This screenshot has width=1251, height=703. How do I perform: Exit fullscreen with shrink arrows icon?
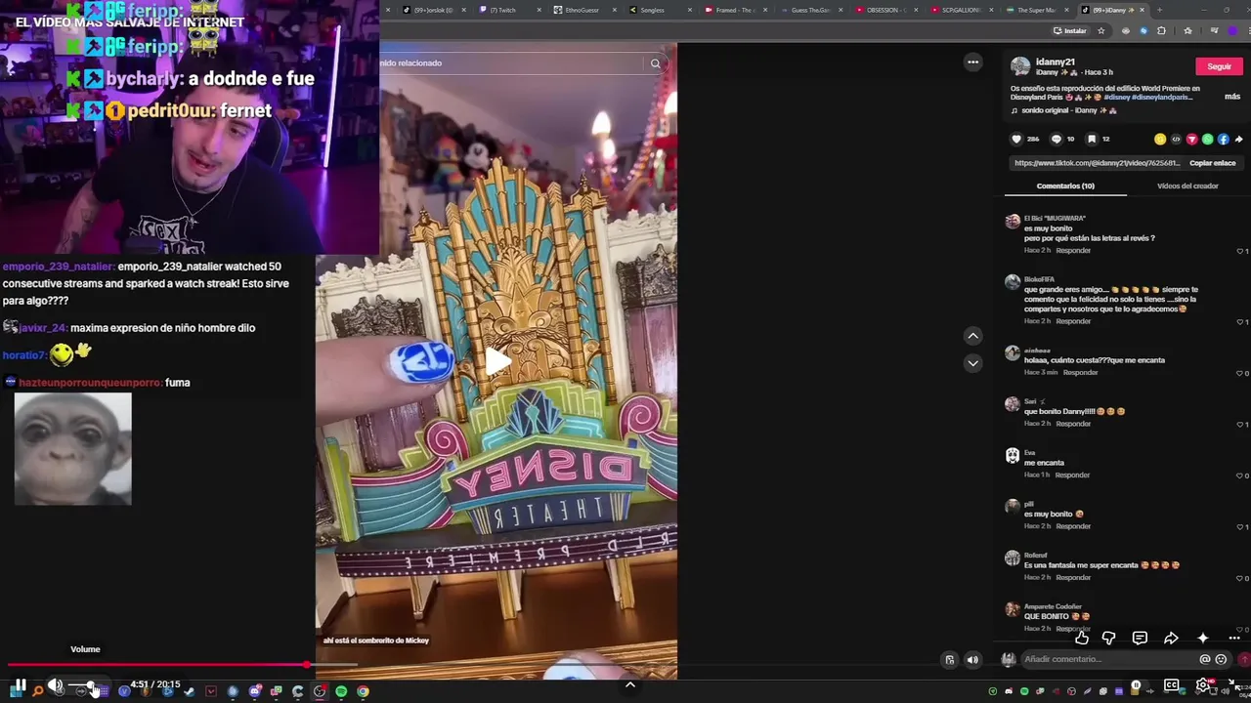[x=1233, y=685]
